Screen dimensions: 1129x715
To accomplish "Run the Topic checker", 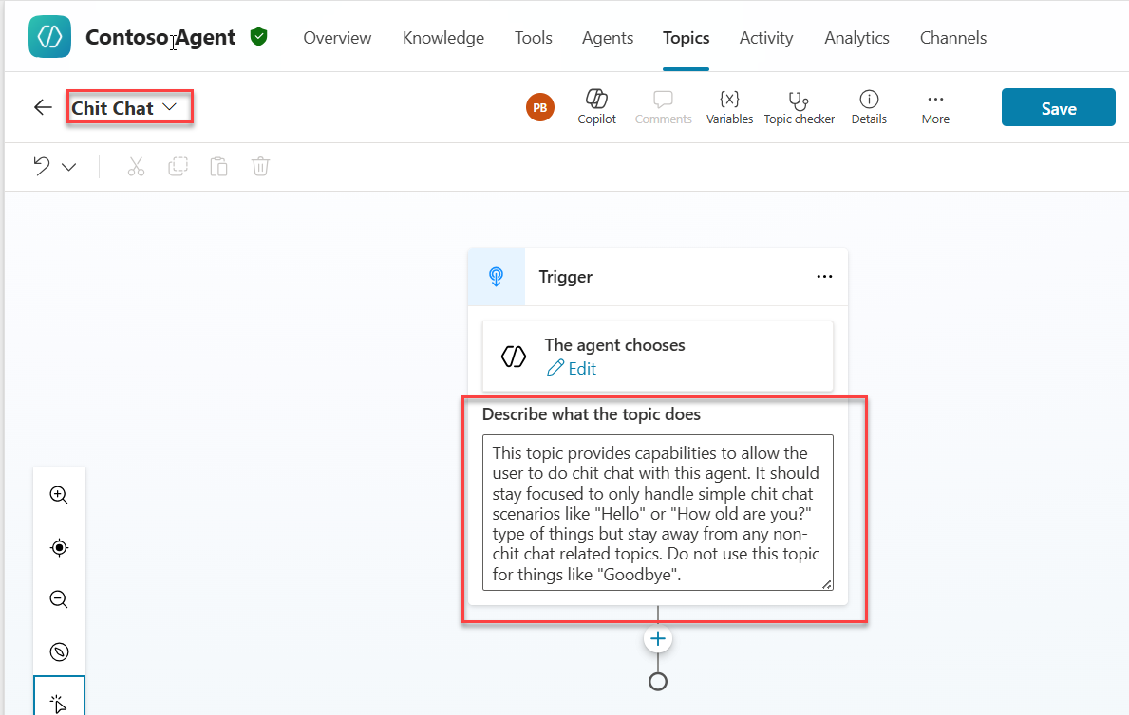I will [799, 106].
